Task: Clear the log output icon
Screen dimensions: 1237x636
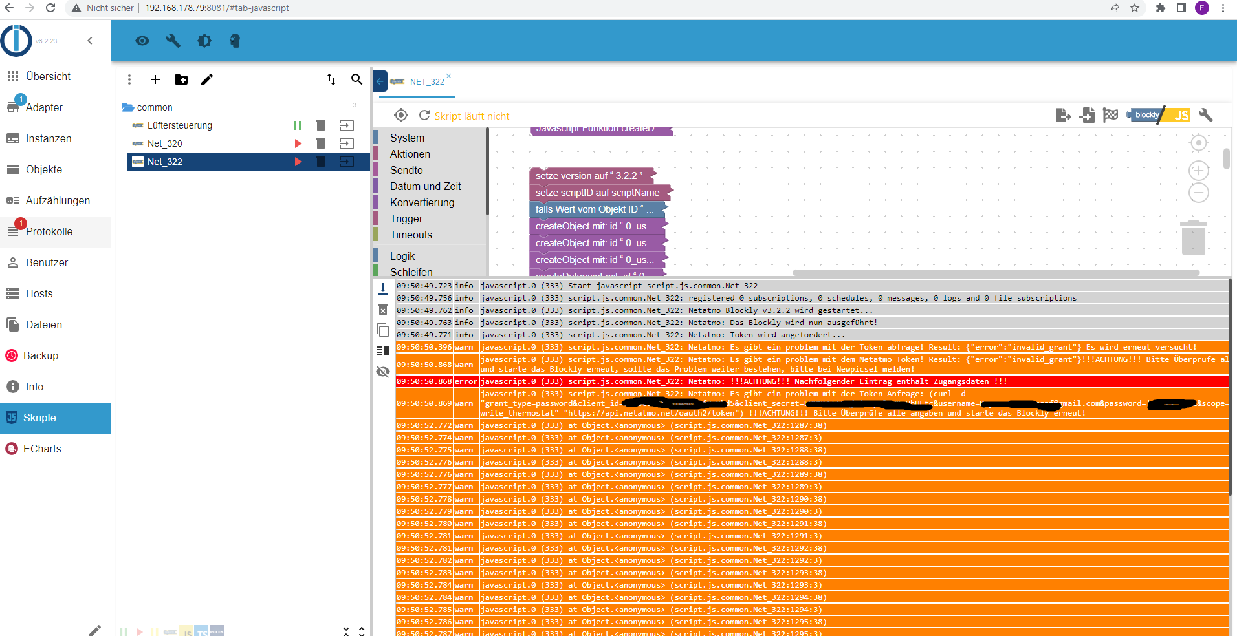Action: 383,310
